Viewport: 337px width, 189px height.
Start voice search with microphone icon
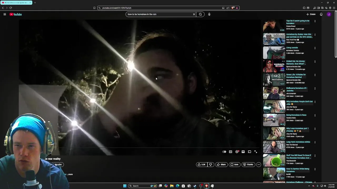tap(209, 14)
